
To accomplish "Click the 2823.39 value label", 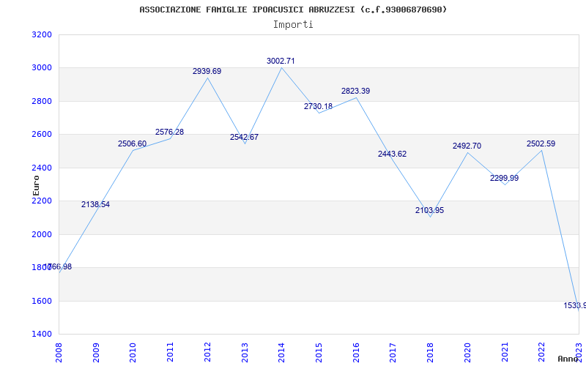I will (x=355, y=91).
